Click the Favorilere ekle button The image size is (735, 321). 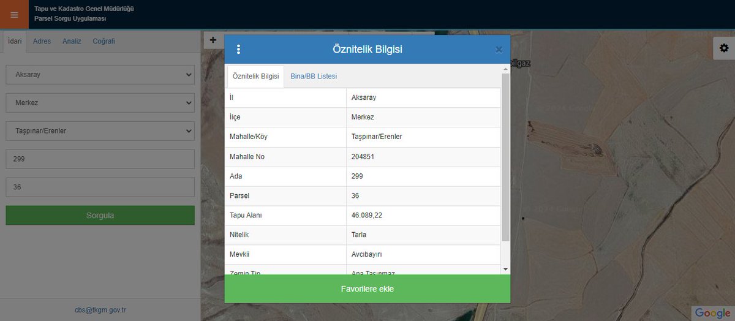click(367, 289)
